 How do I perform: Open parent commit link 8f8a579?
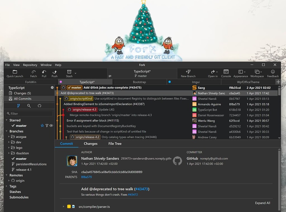pos(86,177)
